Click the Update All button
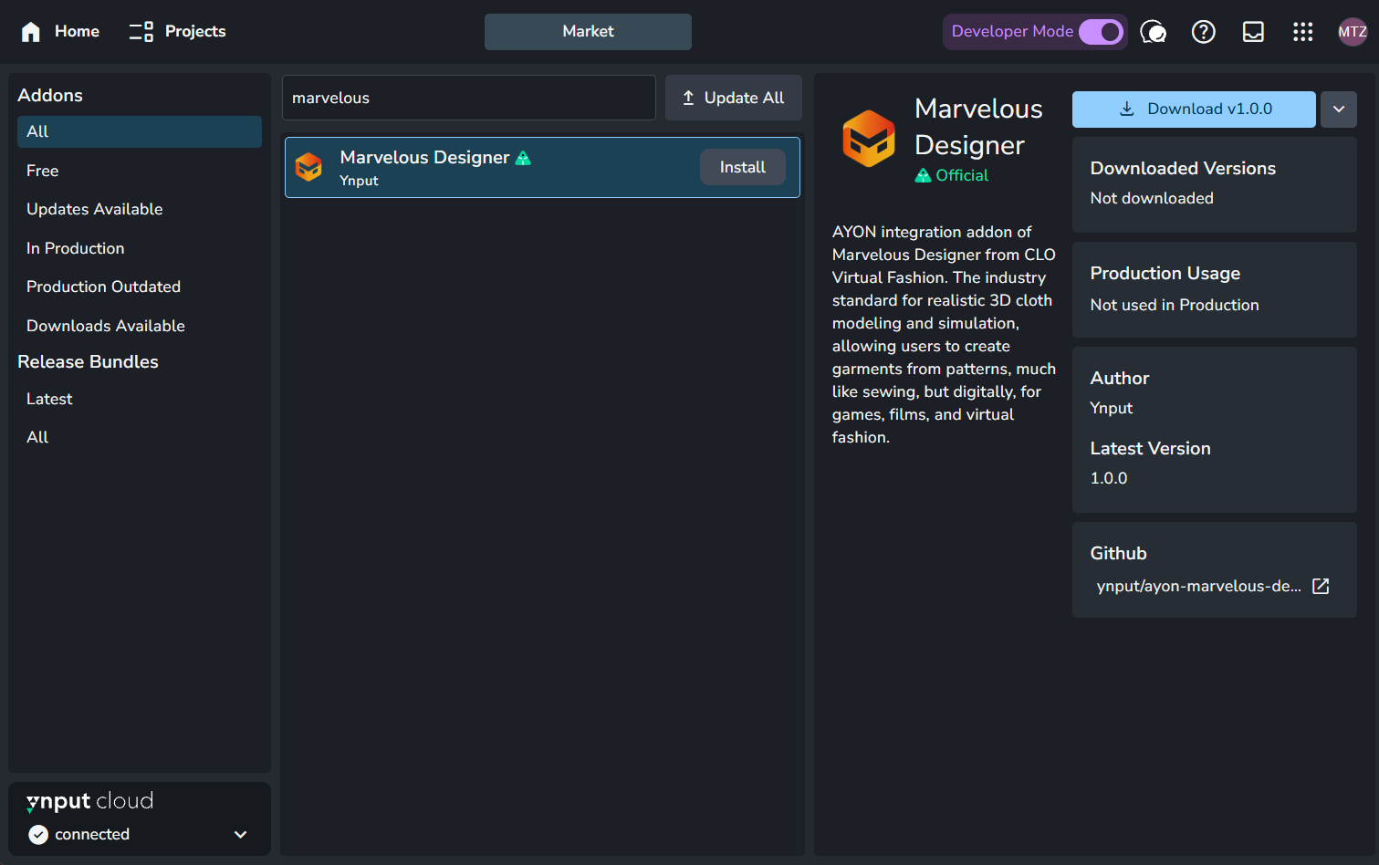Screen dimensions: 1379x865 tap(734, 98)
